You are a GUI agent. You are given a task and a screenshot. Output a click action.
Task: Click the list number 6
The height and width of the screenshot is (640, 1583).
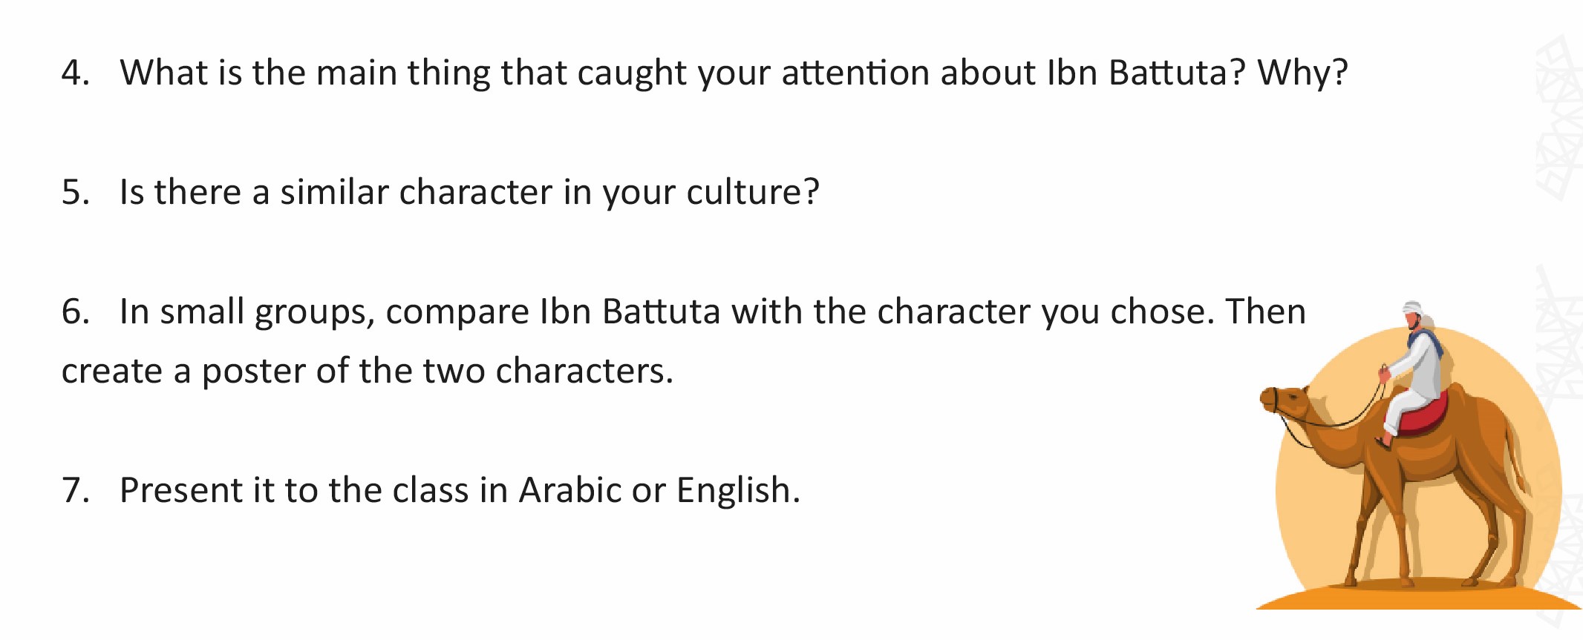[x=75, y=311]
